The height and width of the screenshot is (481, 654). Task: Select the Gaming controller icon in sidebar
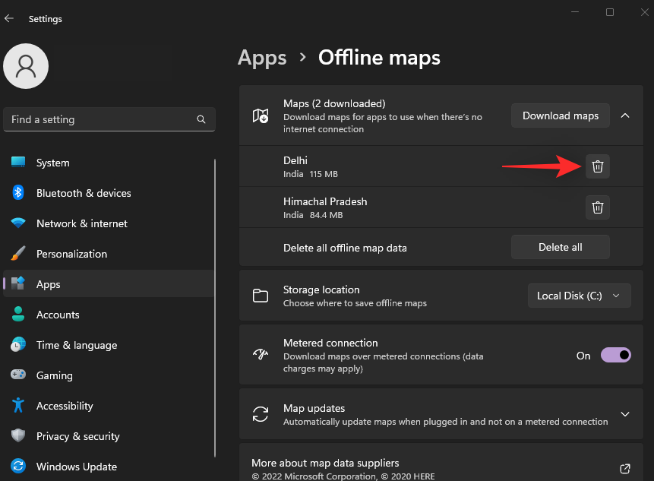point(18,375)
